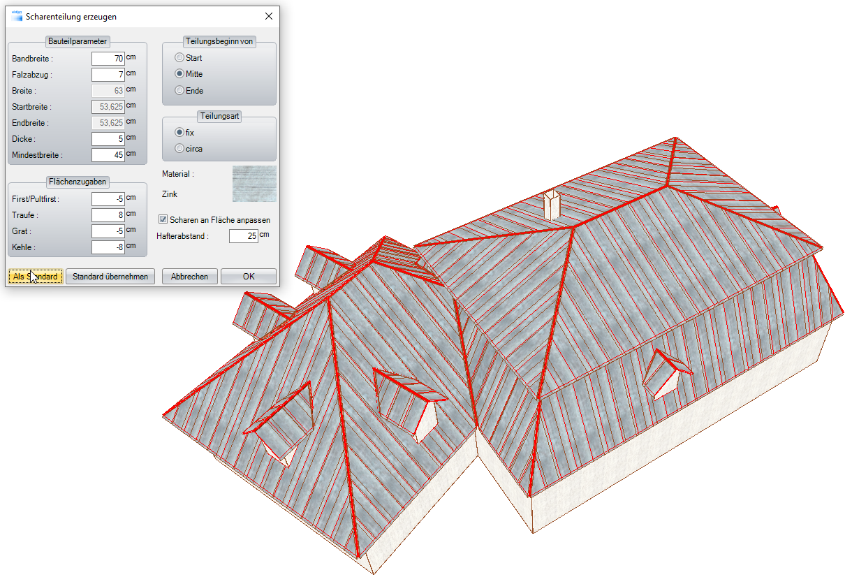Viewport: 852px width, 584px height.
Task: Focus the Falzabzug value field
Action: point(108,75)
